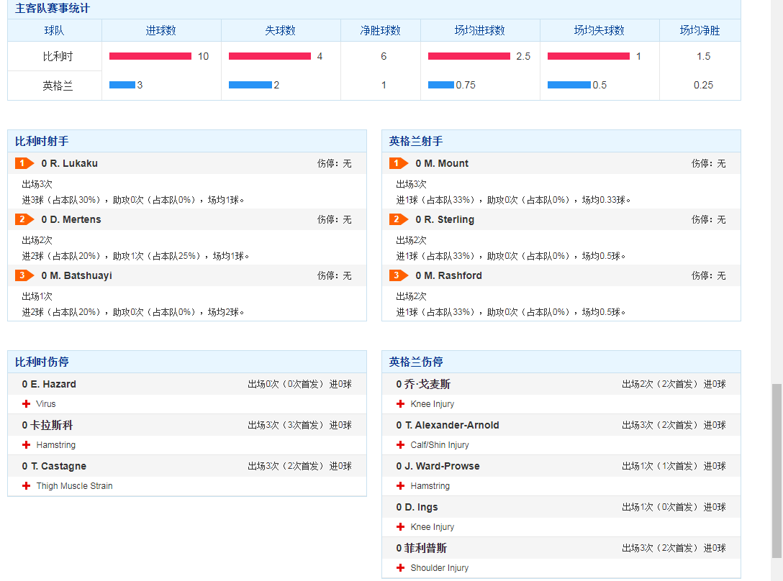Click the orange rank 3 badge beside M. Batshuayi
The width and height of the screenshot is (783, 581).
point(24,275)
